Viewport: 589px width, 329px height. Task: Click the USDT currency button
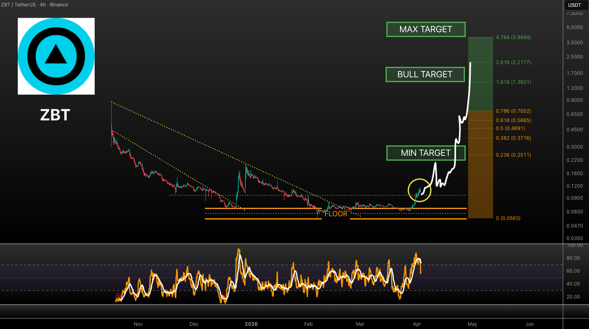coord(575,5)
